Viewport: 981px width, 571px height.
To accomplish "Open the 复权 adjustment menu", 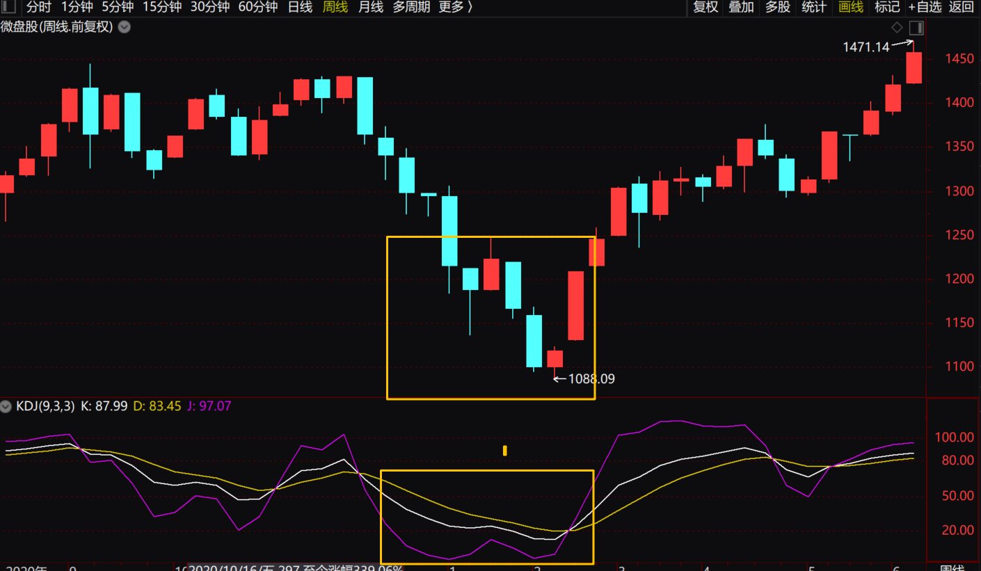I will pos(705,7).
